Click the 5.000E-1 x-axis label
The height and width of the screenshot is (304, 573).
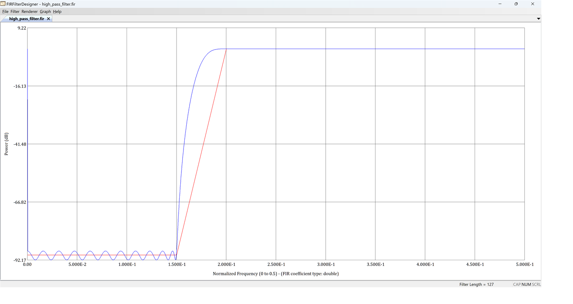524,264
